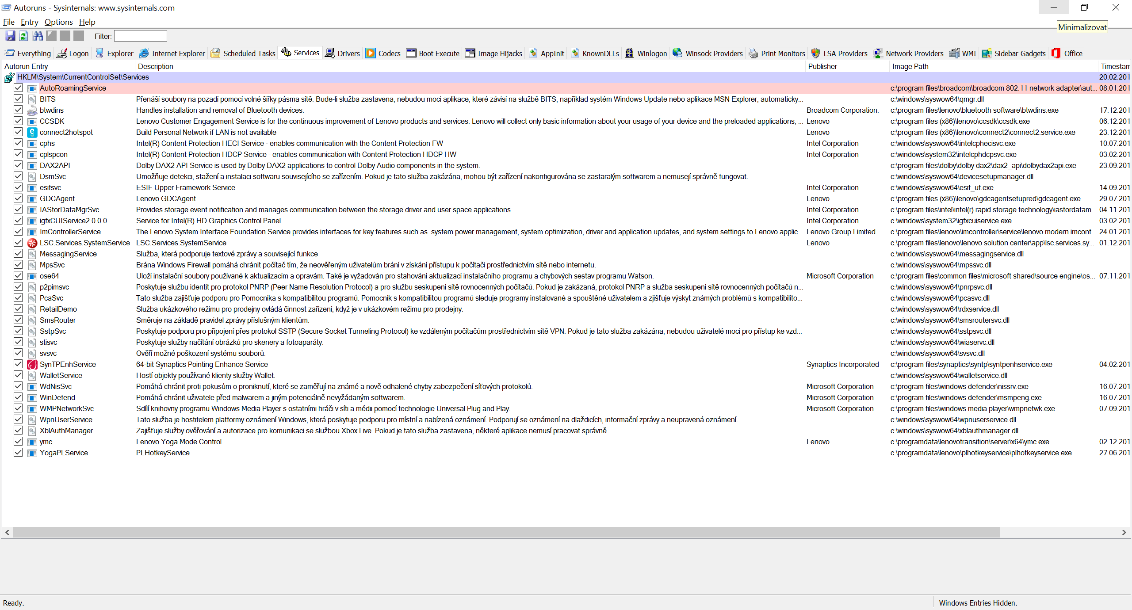Disable the WinDefend entry checkbox

18,397
